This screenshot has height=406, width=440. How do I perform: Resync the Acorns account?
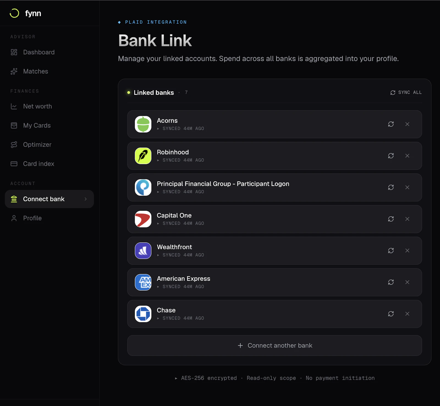(391, 124)
